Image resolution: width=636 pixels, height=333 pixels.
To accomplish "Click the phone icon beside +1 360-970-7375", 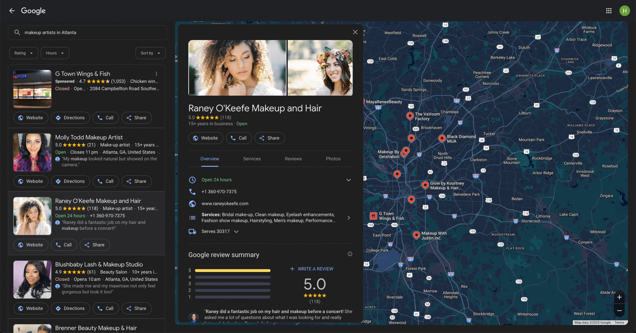I will pos(192,192).
